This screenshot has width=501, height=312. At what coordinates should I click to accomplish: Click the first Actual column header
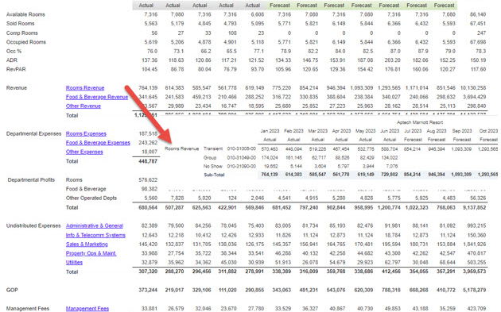point(146,5)
